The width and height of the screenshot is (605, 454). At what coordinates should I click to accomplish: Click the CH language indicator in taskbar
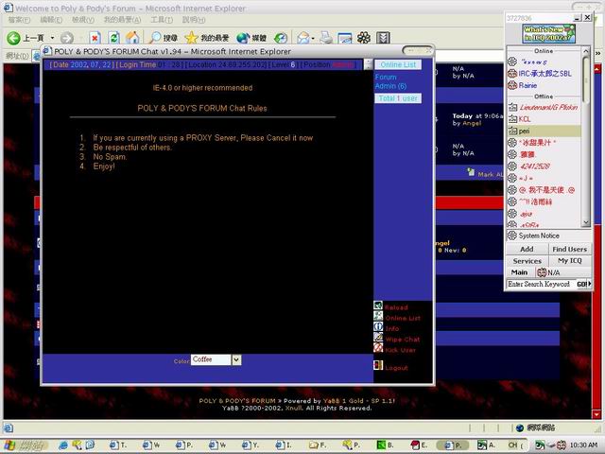[x=512, y=445]
